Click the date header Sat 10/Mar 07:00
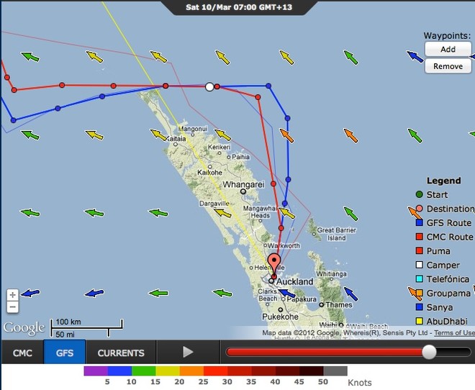475x390 pixels. (x=239, y=7)
